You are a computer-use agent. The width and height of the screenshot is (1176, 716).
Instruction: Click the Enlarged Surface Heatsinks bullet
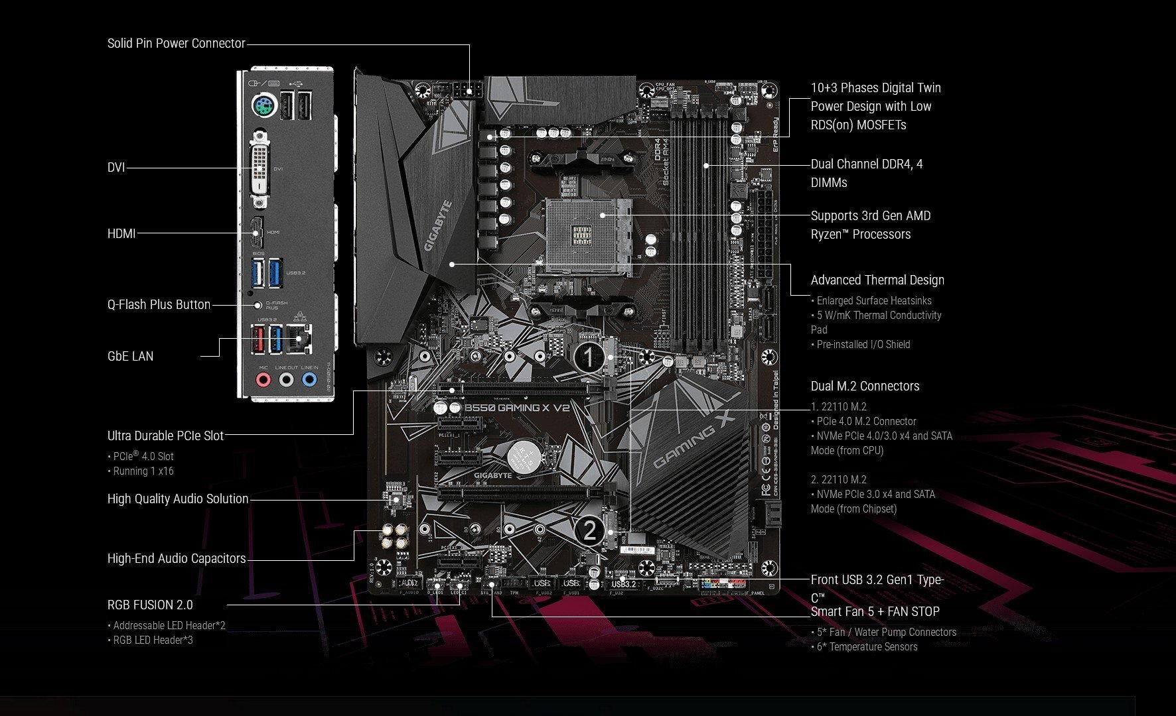pyautogui.click(x=871, y=300)
